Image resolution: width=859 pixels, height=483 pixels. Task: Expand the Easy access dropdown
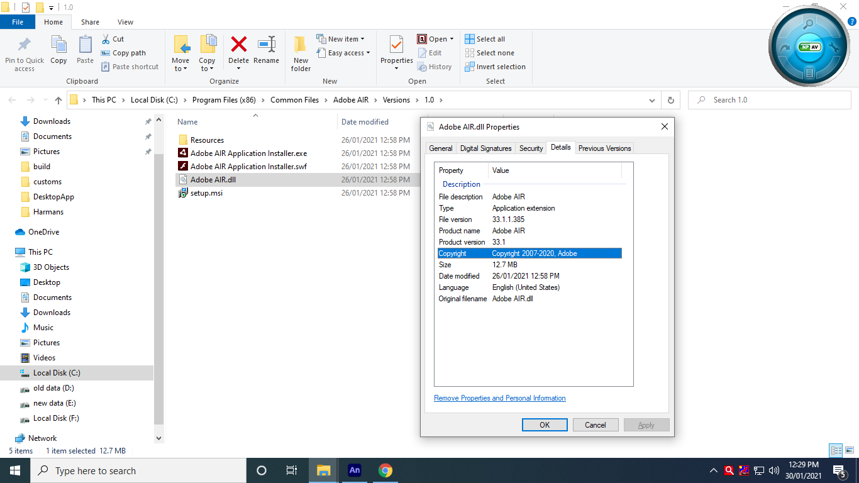368,53
